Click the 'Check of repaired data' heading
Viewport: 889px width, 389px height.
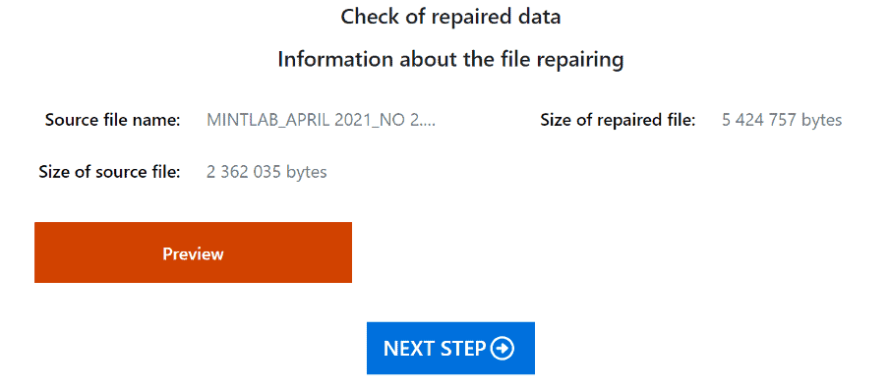click(x=450, y=17)
